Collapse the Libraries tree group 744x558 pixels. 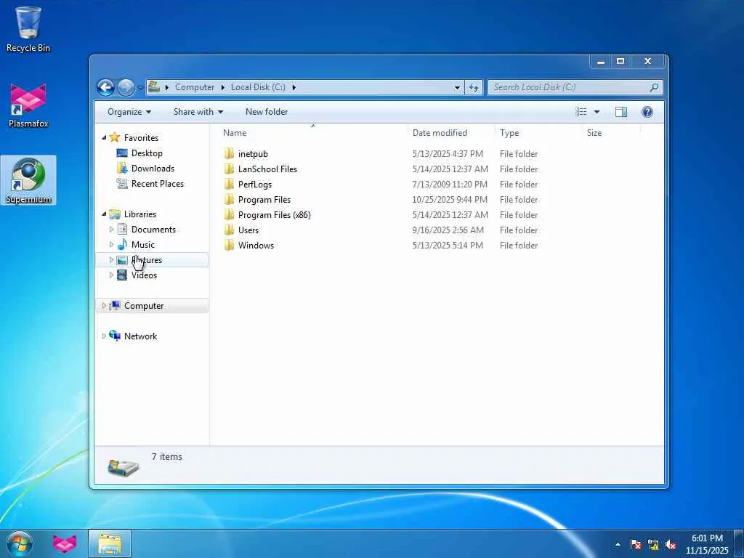pyautogui.click(x=104, y=214)
